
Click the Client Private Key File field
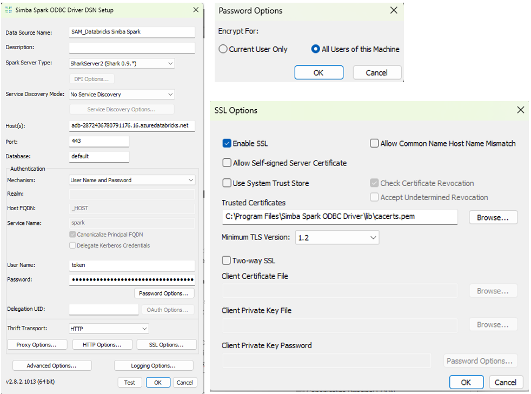tap(340, 325)
